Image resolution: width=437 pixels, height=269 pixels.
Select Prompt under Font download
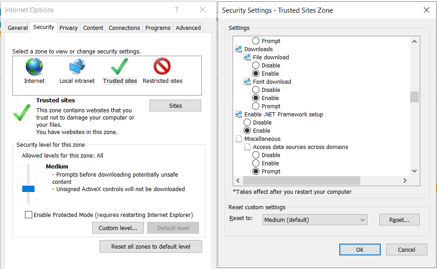pyautogui.click(x=256, y=106)
